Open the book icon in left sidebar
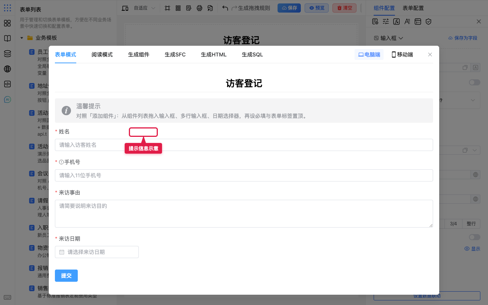Viewport: 488px width, 305px height. click(x=7, y=39)
